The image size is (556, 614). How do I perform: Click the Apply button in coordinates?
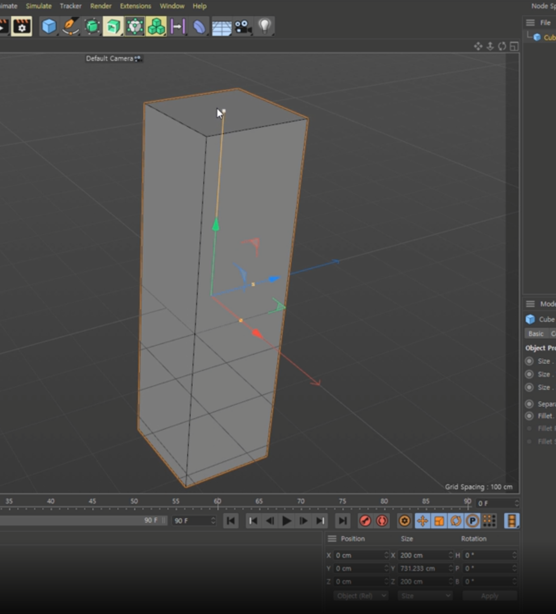[489, 596]
